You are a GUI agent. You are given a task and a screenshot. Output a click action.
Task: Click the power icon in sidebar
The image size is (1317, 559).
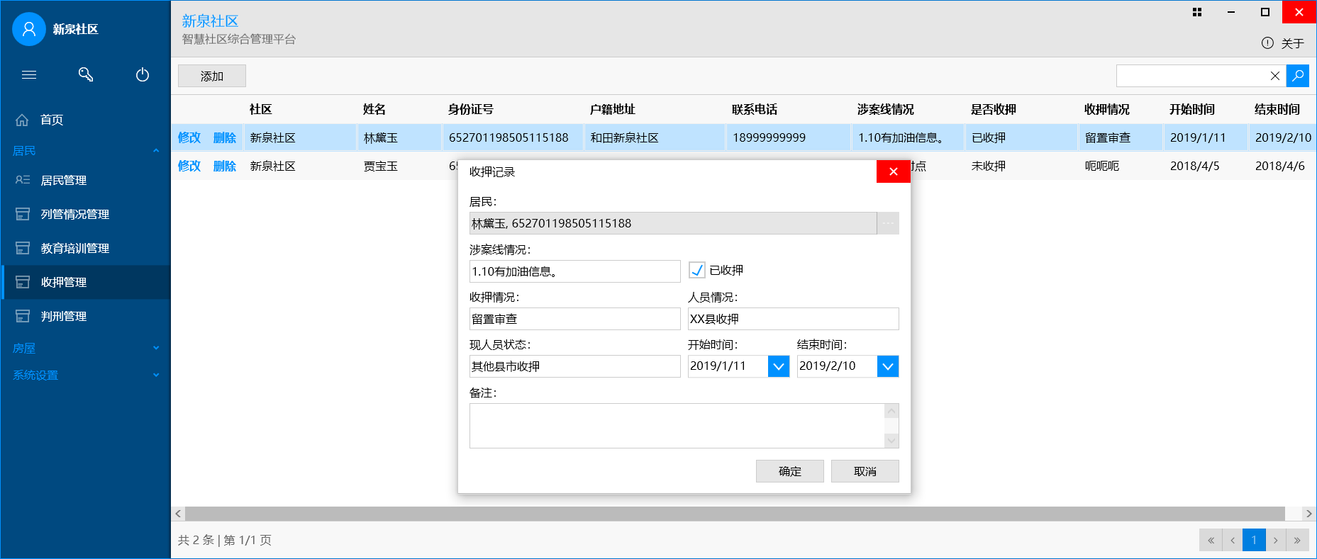point(143,74)
